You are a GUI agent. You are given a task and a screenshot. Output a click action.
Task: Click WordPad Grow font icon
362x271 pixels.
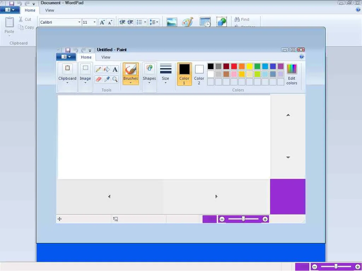102,22
